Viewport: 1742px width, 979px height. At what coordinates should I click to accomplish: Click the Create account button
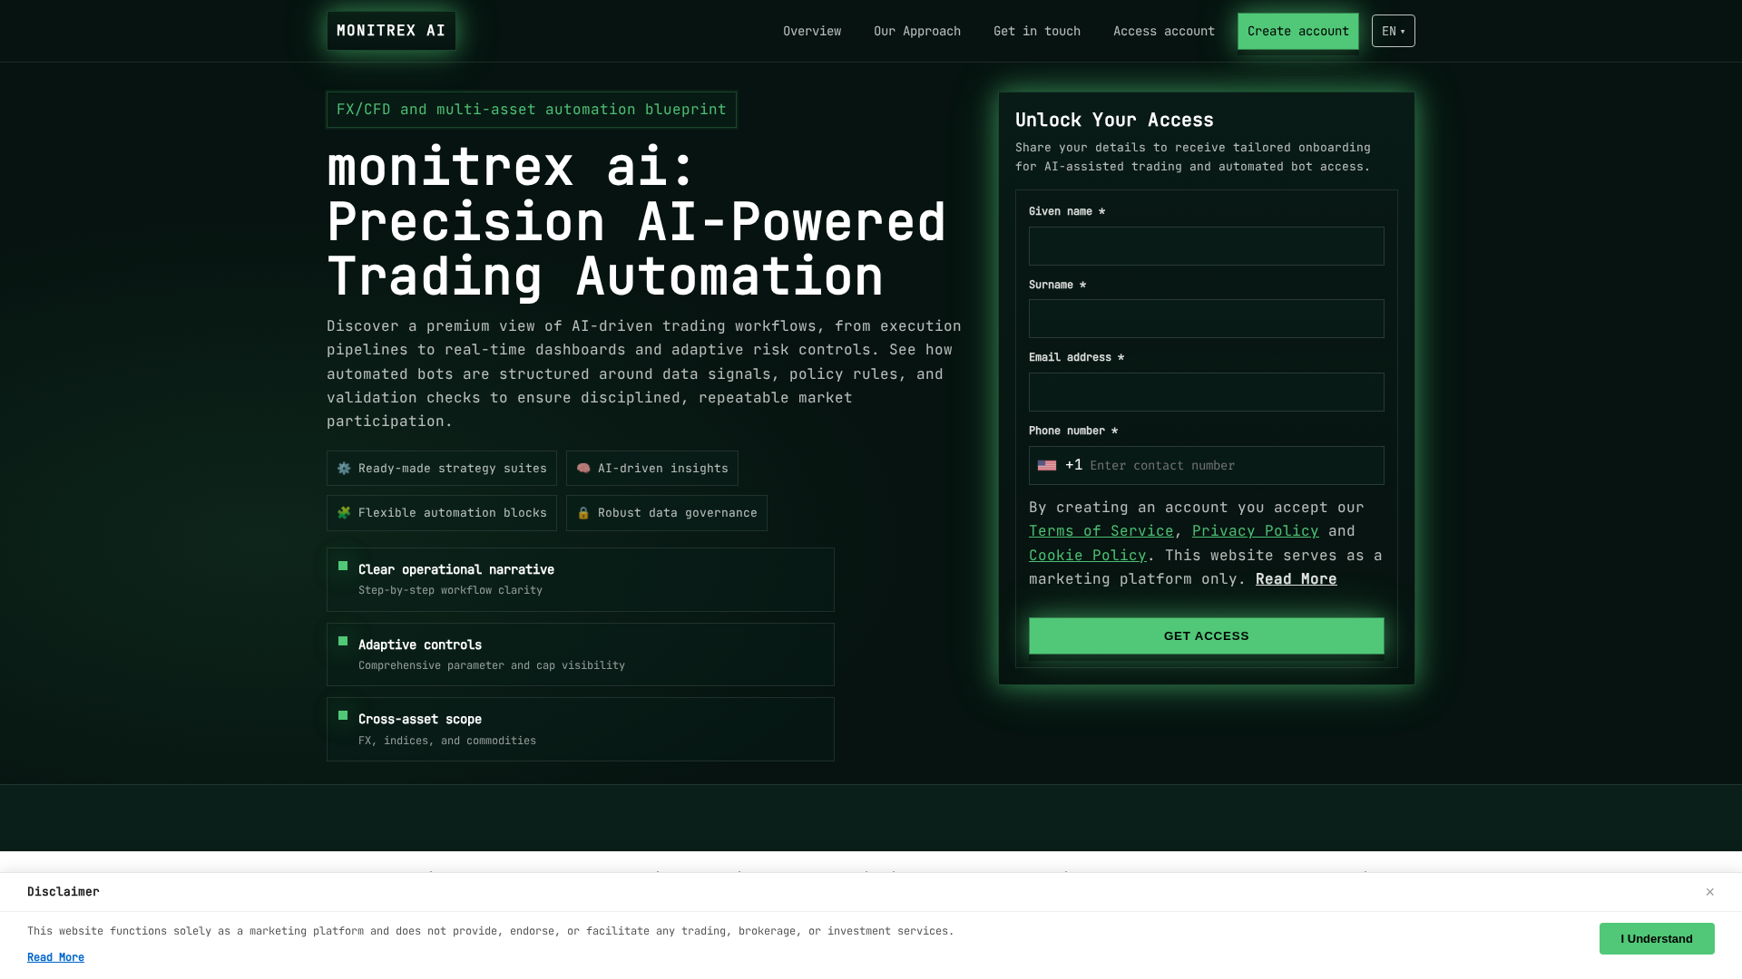(1298, 31)
